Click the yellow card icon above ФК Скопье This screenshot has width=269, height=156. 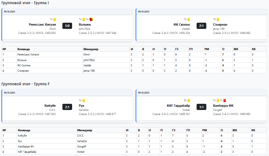(189, 19)
